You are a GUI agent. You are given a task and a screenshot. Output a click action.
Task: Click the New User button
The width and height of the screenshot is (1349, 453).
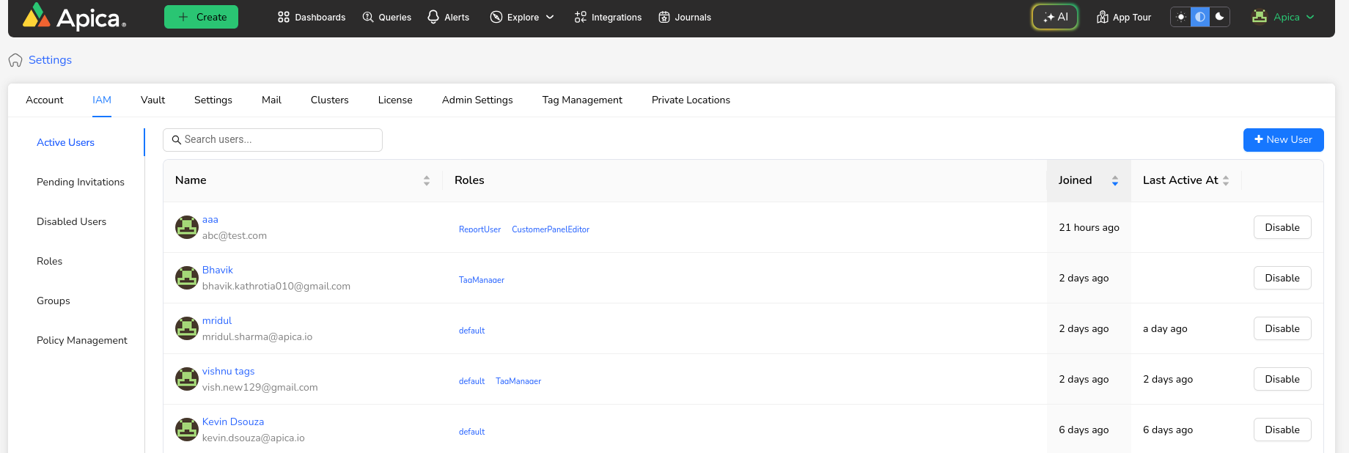pyautogui.click(x=1283, y=140)
